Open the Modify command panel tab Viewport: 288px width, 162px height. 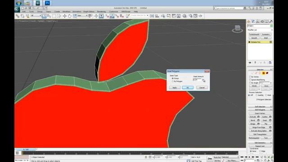coord(253,22)
